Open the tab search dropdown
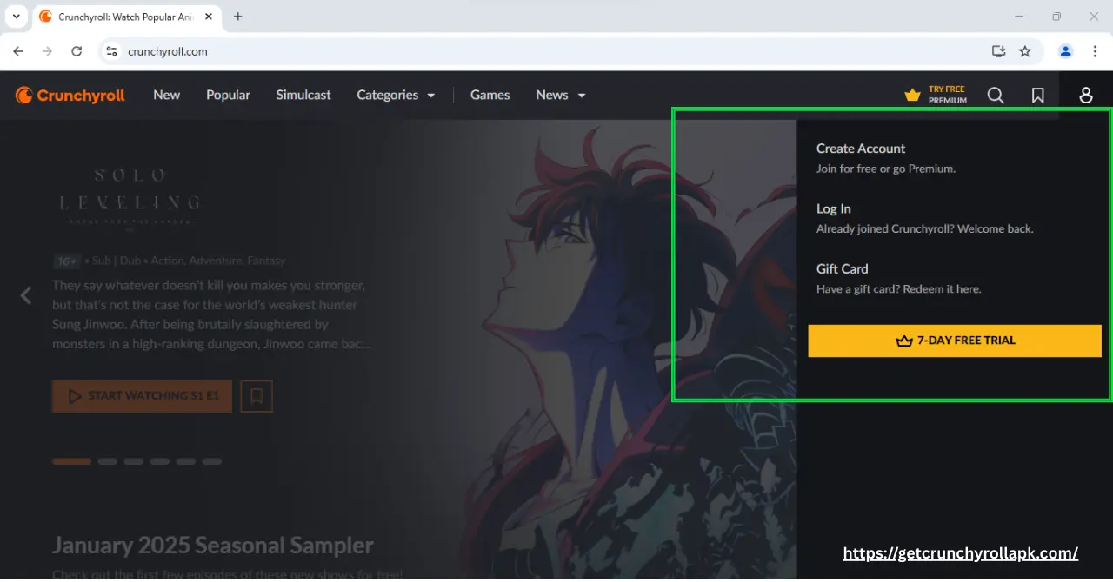This screenshot has height=582, width=1113. pos(16,17)
